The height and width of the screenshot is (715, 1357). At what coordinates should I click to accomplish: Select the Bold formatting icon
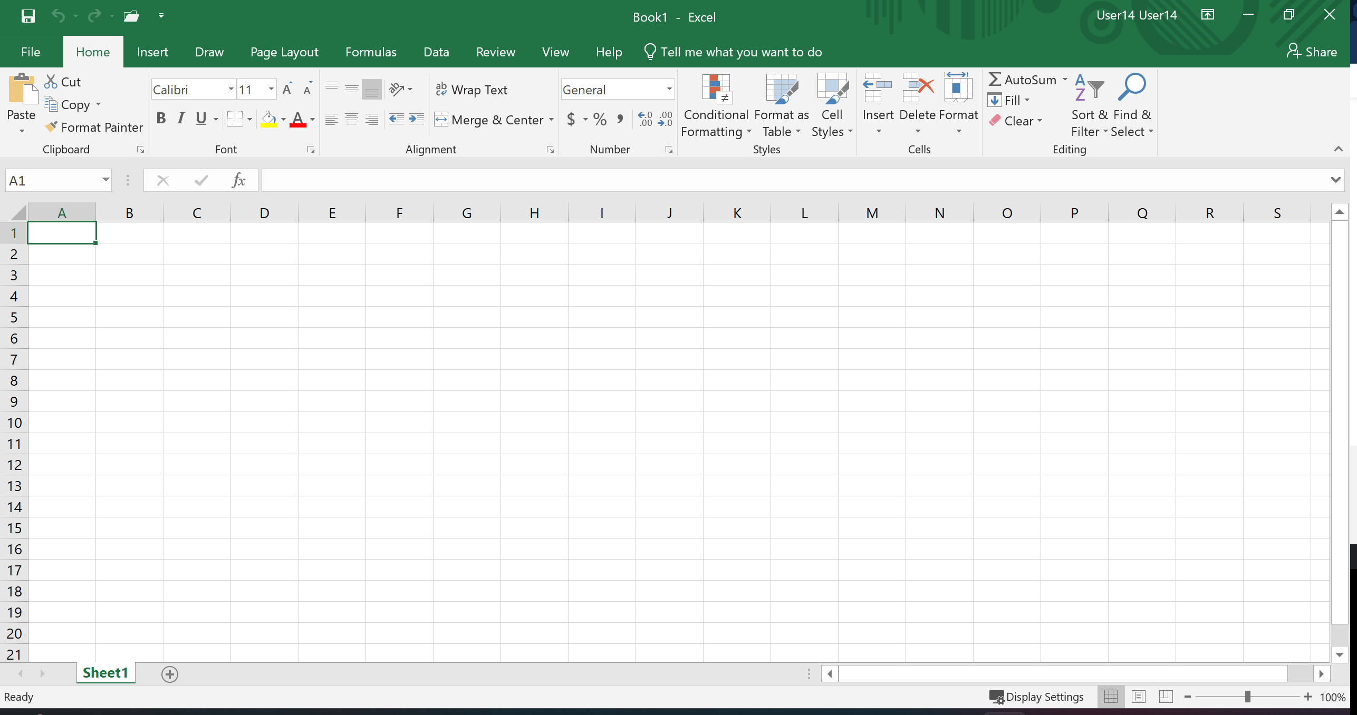[161, 118]
